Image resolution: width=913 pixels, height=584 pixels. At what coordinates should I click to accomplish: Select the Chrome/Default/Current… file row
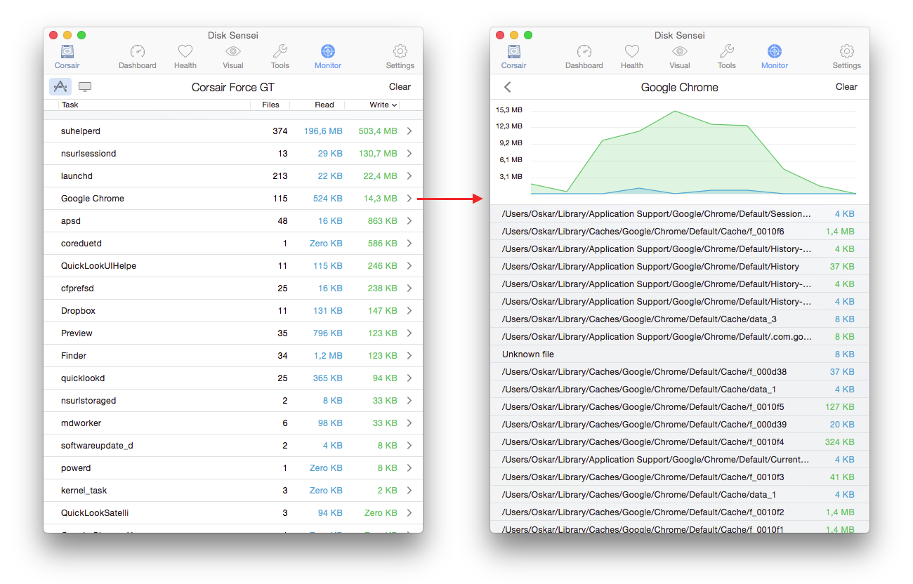click(680, 460)
